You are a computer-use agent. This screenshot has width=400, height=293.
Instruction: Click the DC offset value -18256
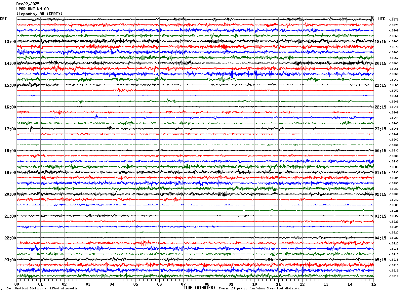394,80
